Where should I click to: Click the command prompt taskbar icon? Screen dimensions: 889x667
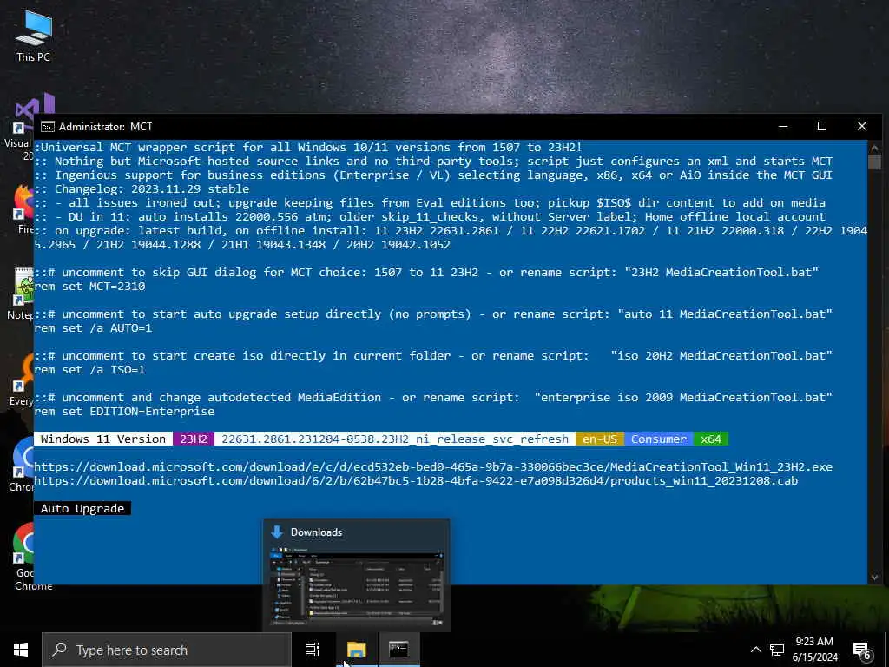click(398, 650)
